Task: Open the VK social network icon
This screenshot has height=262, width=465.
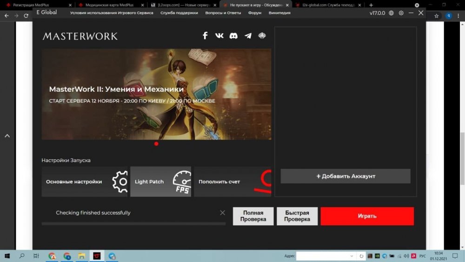Action: click(x=219, y=36)
